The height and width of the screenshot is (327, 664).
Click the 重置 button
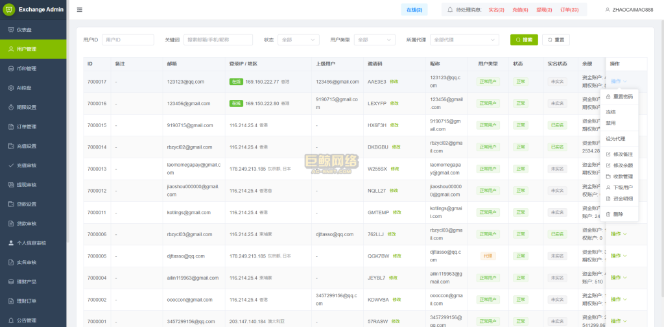[x=556, y=40]
